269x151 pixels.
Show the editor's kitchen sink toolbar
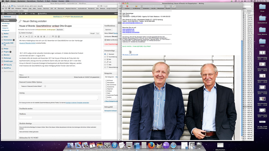pos(59,36)
